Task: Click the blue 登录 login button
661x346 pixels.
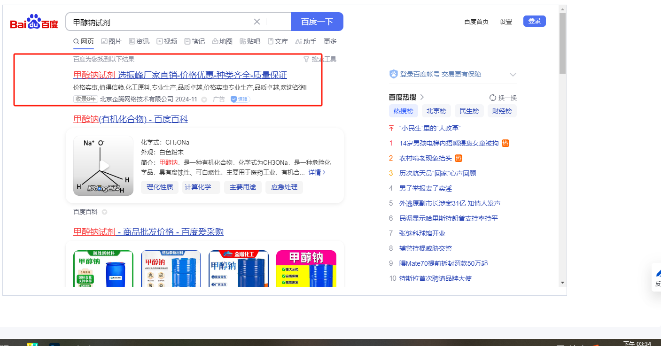Action: [x=534, y=21]
